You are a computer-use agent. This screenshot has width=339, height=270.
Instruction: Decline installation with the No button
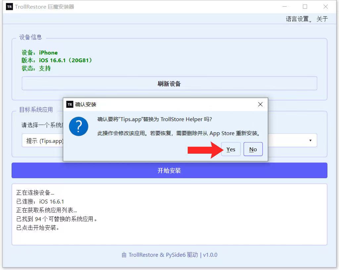(x=253, y=149)
